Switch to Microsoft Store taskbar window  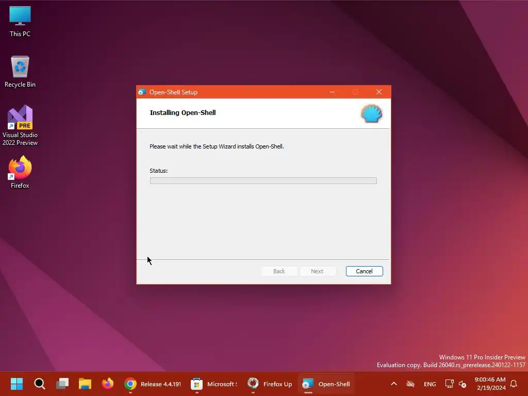tap(214, 384)
